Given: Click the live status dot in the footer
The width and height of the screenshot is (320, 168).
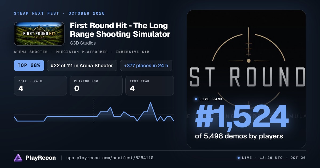Looking at the screenshot, I should pos(239,158).
